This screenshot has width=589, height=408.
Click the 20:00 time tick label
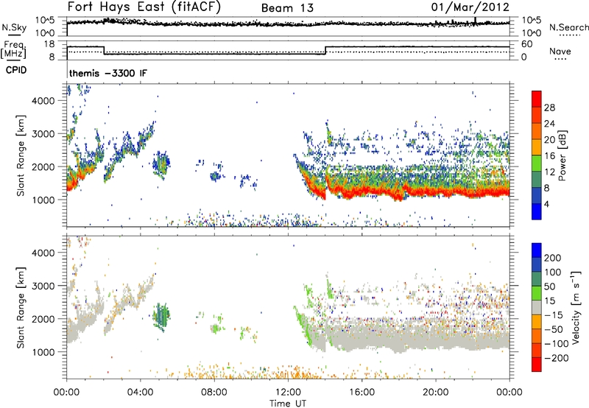point(436,393)
